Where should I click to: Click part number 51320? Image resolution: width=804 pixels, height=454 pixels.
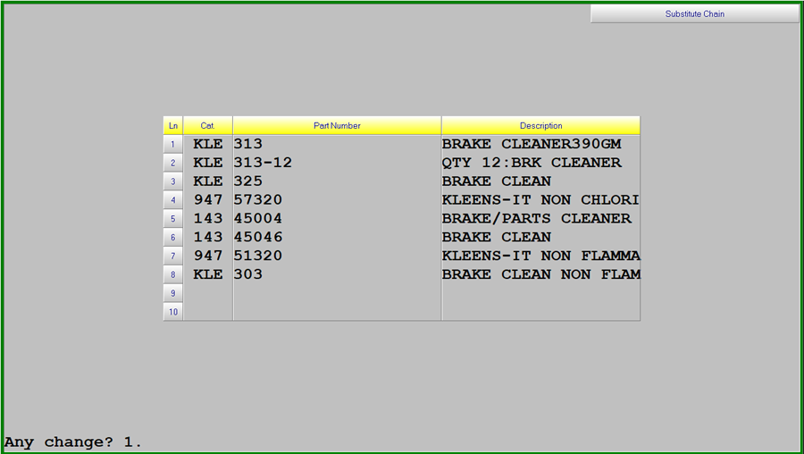[258, 256]
